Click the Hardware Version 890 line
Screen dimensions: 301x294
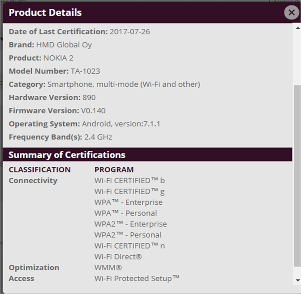click(x=52, y=97)
